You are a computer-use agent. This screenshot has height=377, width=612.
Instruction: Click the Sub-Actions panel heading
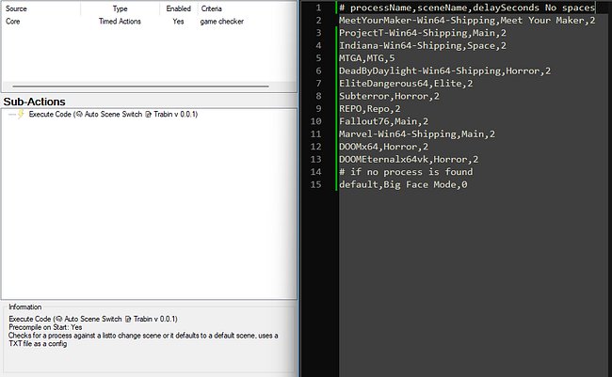pos(34,102)
